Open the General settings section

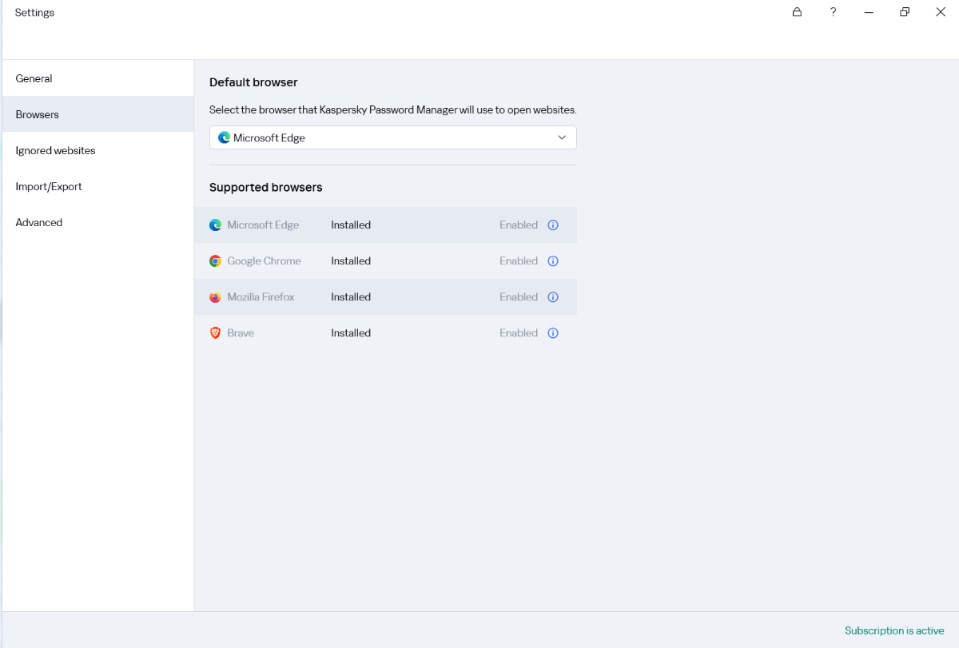tap(34, 78)
